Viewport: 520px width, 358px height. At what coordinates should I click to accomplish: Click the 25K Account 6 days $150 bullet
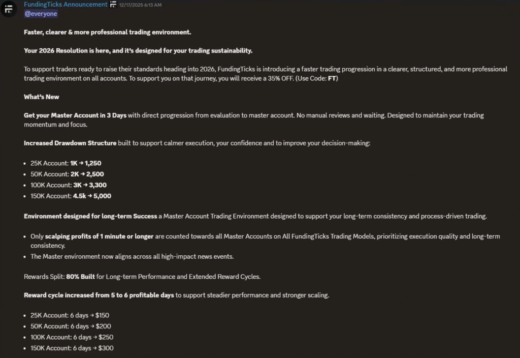(x=70, y=315)
